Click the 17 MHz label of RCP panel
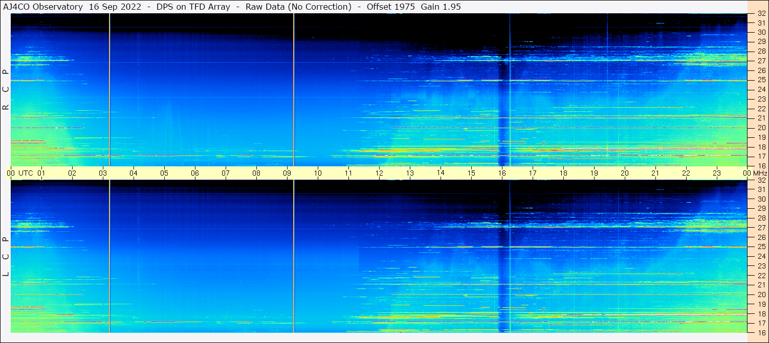 click(761, 156)
